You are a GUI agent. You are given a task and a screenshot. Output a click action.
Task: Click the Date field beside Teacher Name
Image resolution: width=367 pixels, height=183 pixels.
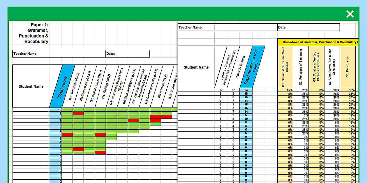click(x=128, y=54)
